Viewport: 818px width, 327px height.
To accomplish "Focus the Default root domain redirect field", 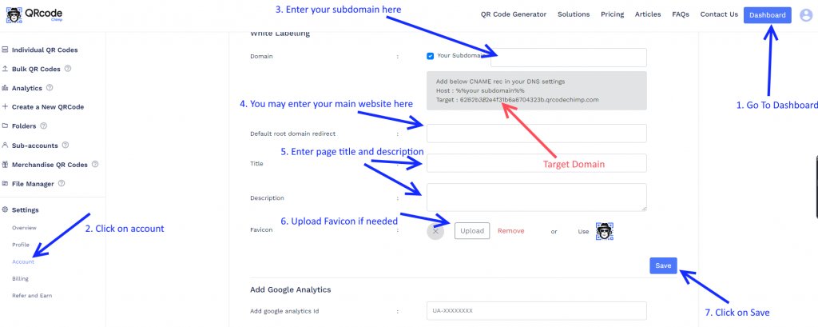I will pyautogui.click(x=536, y=134).
